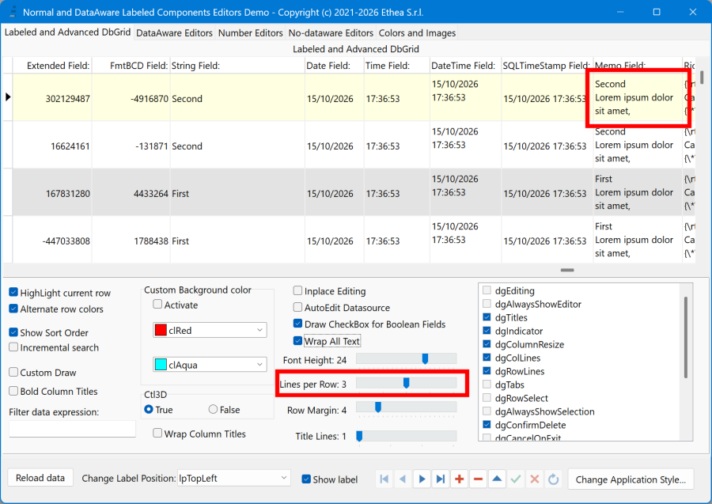
Task: Enable Incremental search
Action: pos(13,347)
